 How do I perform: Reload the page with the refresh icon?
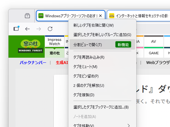pos(50,29)
